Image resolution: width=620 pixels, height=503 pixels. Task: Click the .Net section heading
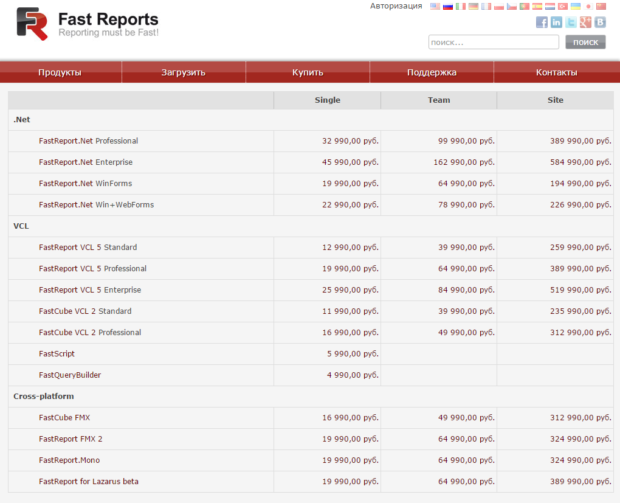[22, 120]
